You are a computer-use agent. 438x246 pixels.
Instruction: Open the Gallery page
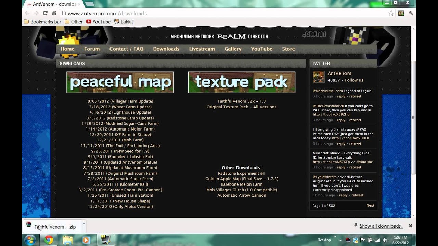click(x=233, y=49)
